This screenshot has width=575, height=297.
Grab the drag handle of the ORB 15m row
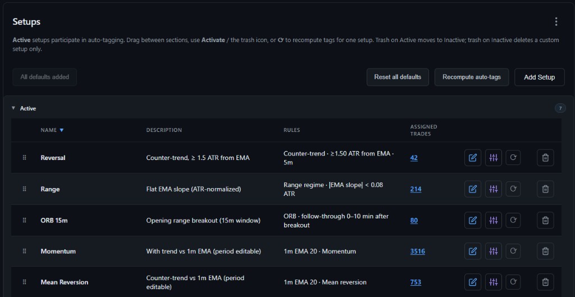(25, 220)
